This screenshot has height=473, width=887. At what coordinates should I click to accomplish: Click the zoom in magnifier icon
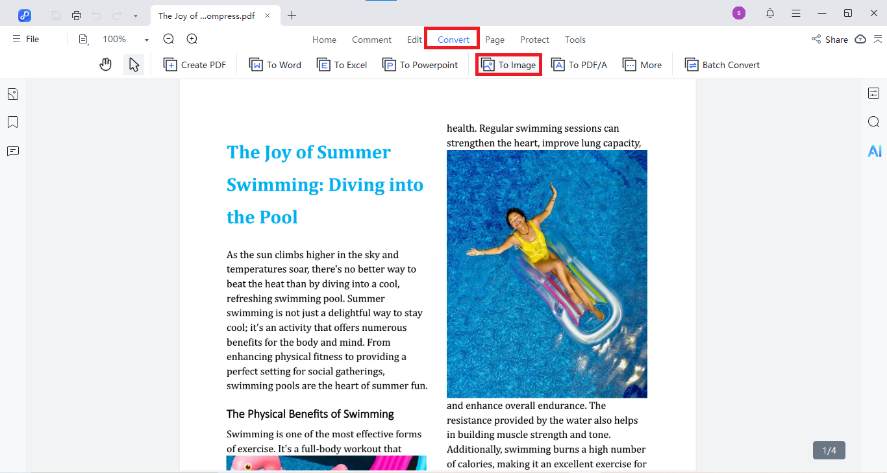click(192, 39)
